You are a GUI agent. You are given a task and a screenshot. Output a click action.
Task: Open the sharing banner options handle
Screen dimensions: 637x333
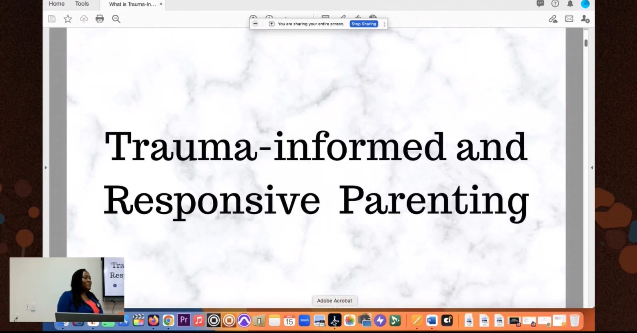click(x=384, y=24)
